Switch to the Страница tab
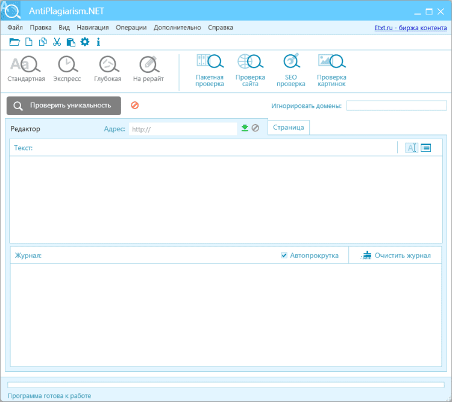Viewport: 452px width, 402px height. click(289, 128)
